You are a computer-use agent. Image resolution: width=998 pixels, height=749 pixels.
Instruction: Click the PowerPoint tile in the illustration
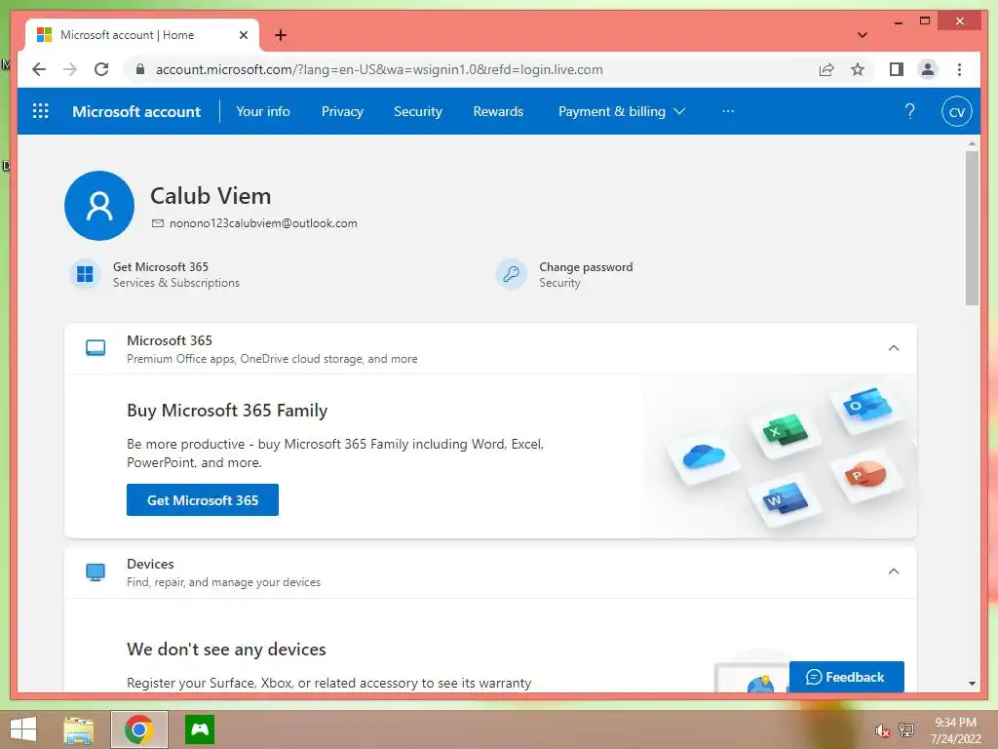(x=866, y=476)
